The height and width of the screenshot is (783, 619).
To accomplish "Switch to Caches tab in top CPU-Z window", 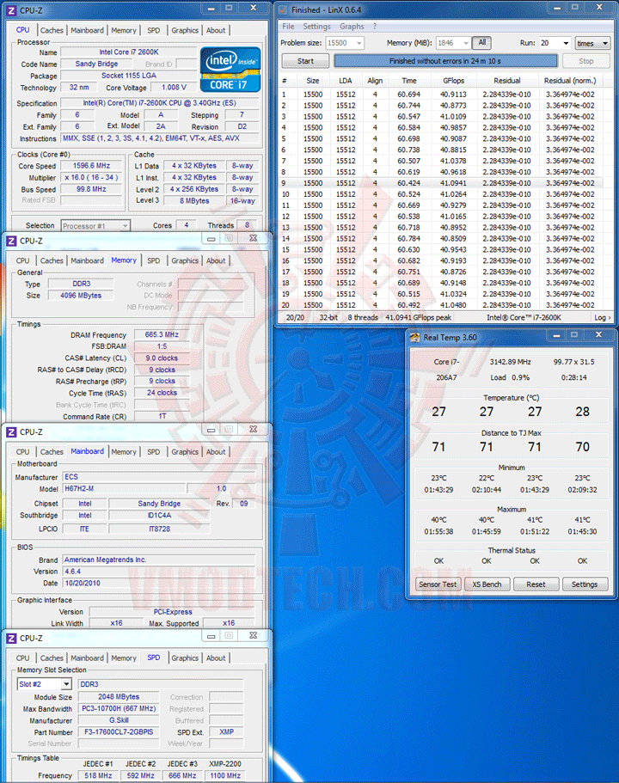I will [52, 30].
